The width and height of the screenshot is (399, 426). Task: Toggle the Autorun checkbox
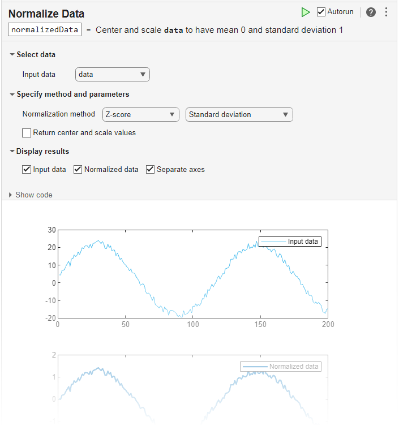tap(321, 12)
